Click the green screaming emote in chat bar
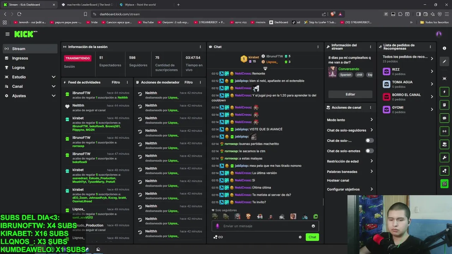 [316, 217]
